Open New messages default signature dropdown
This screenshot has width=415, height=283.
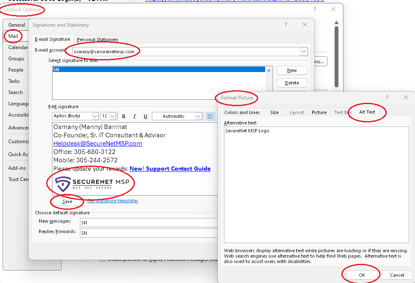coord(149,223)
